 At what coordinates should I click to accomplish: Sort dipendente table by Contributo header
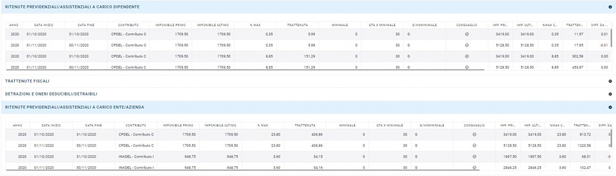click(128, 25)
